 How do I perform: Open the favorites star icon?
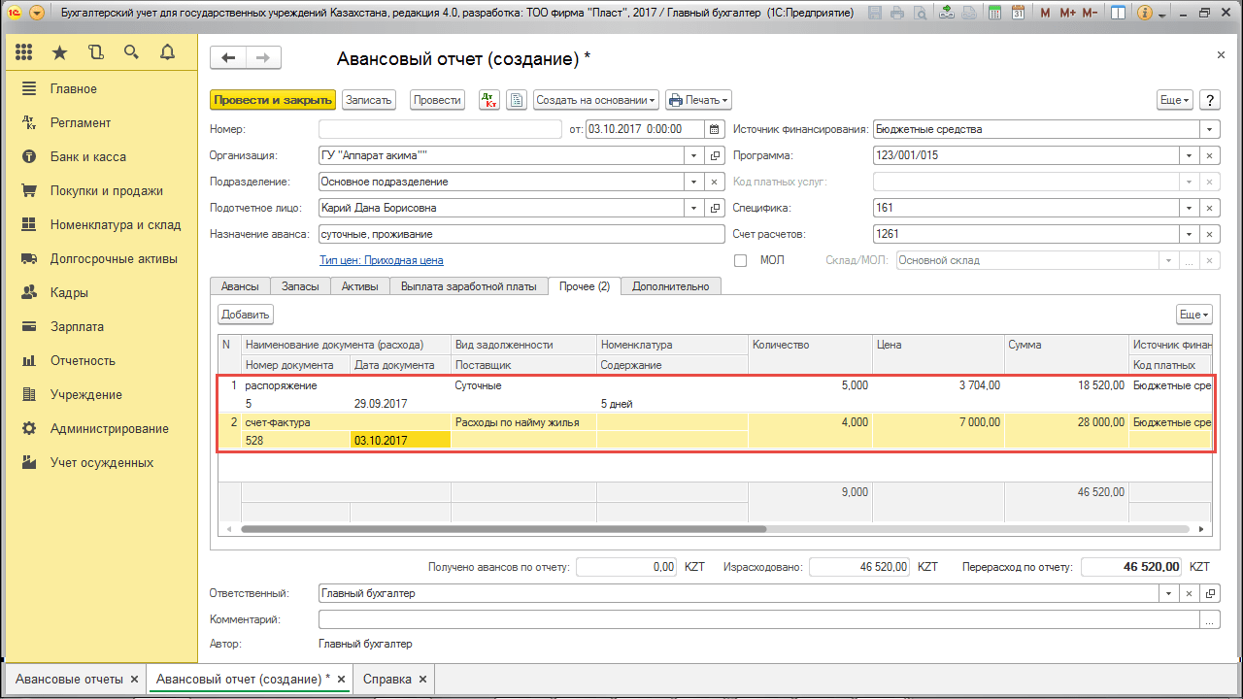click(x=60, y=52)
